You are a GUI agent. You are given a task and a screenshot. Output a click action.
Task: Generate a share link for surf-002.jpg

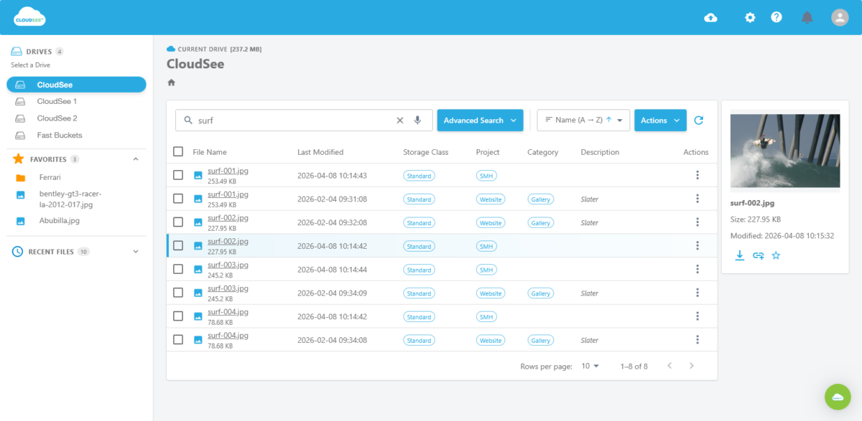[758, 255]
